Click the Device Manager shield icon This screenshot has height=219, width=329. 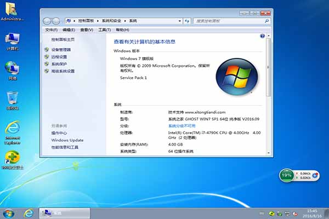tap(47, 50)
